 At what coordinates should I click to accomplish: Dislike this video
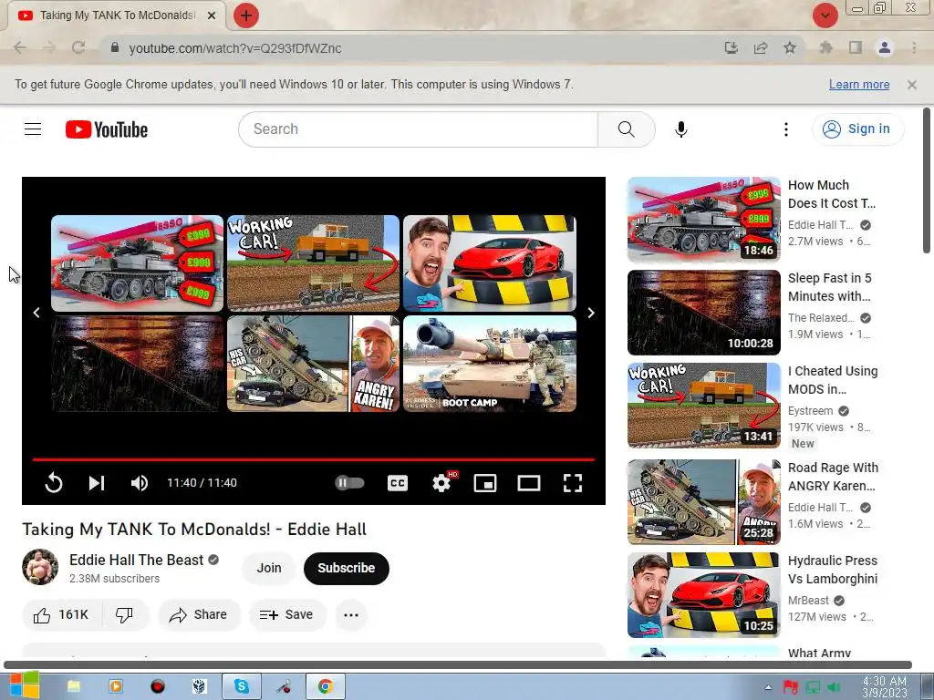pyautogui.click(x=124, y=615)
